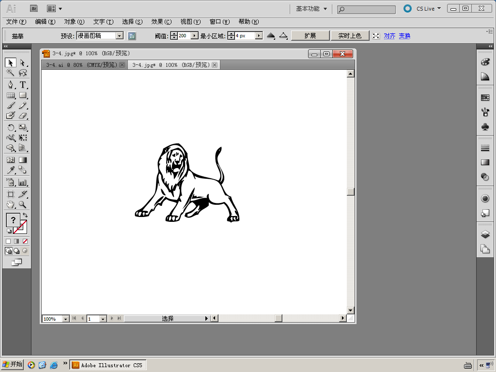The image size is (496, 372).
Task: Choose the Eyedropper tool
Action: [10, 170]
